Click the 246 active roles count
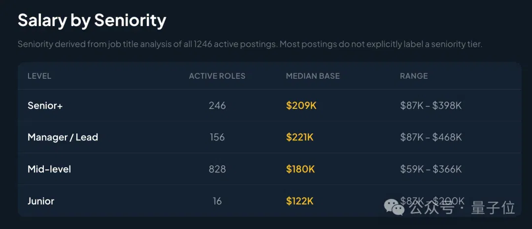The image size is (532, 229). point(218,105)
